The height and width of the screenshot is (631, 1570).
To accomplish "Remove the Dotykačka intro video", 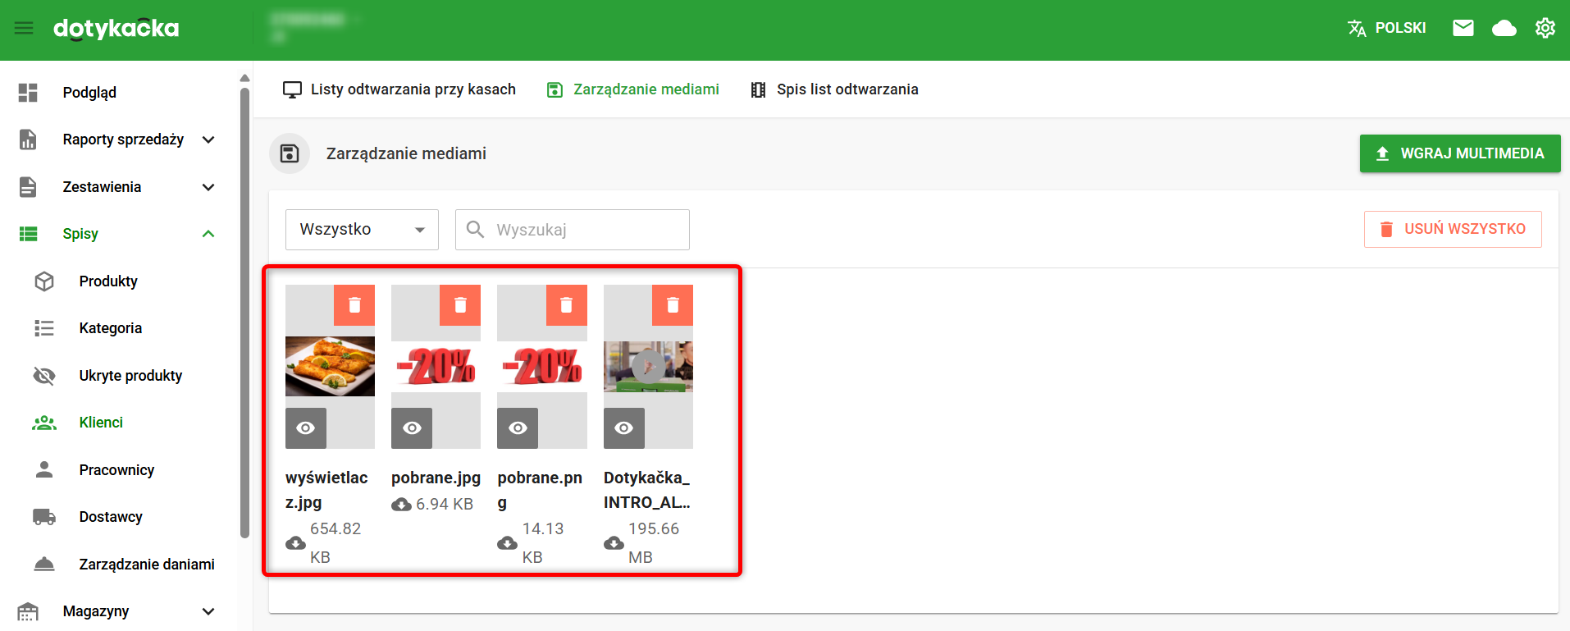I will click(x=673, y=305).
